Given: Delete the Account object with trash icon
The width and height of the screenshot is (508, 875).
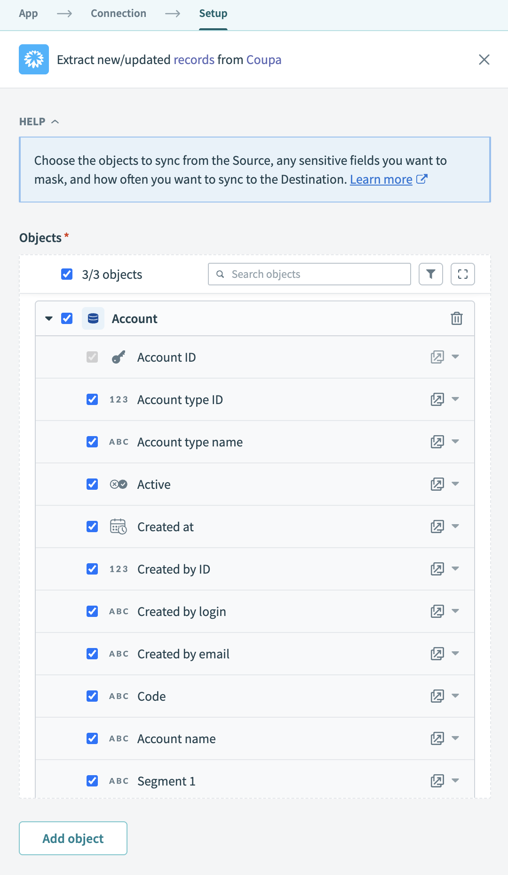Looking at the screenshot, I should [456, 319].
